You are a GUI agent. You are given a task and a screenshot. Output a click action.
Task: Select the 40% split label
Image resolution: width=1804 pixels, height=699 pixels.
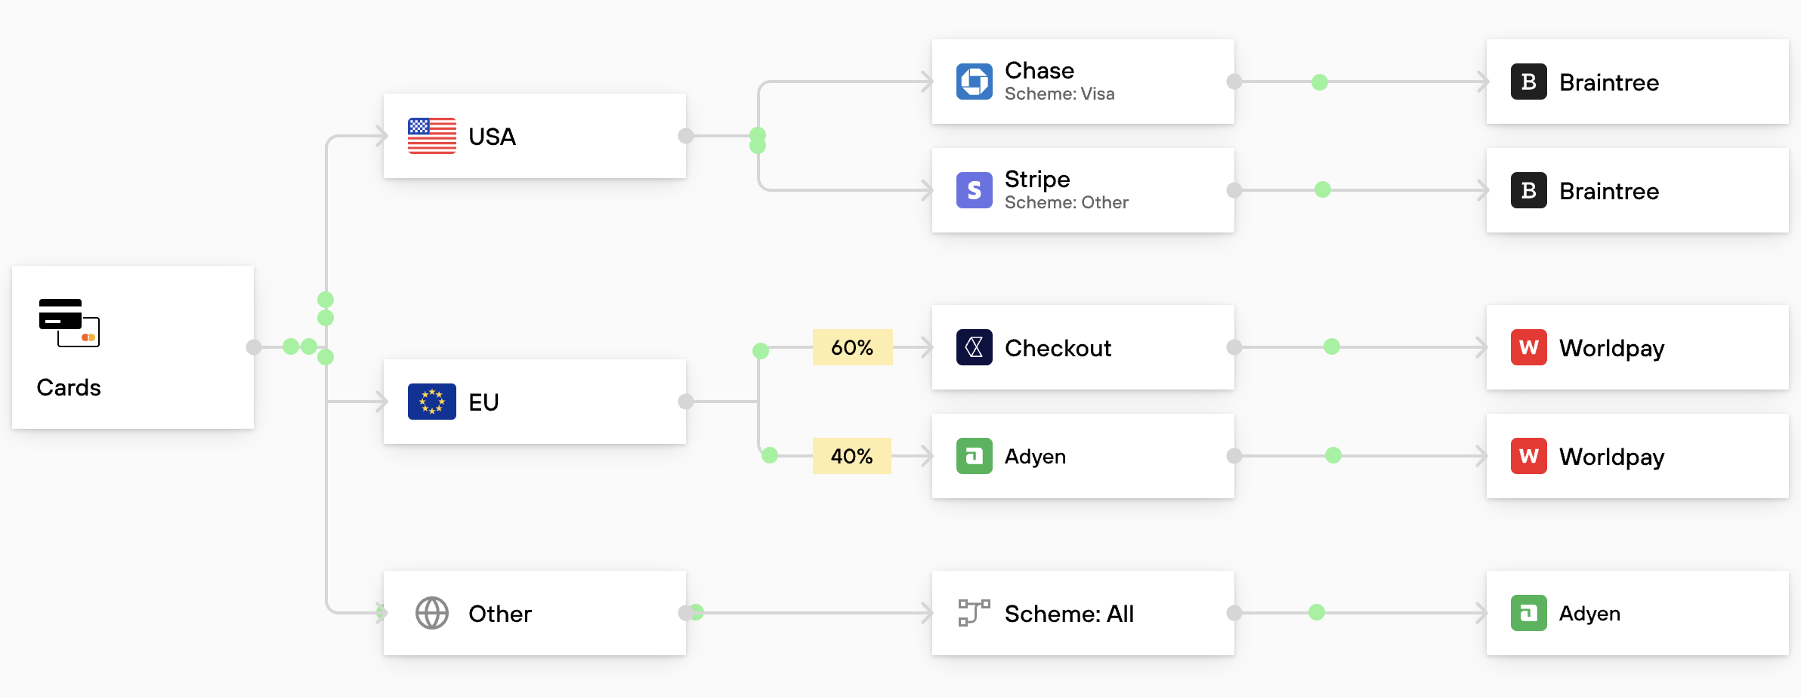[851, 456]
